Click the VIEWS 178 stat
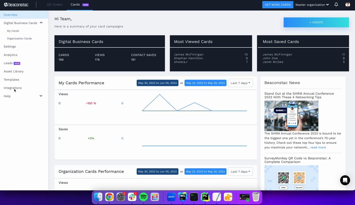 [100, 57]
